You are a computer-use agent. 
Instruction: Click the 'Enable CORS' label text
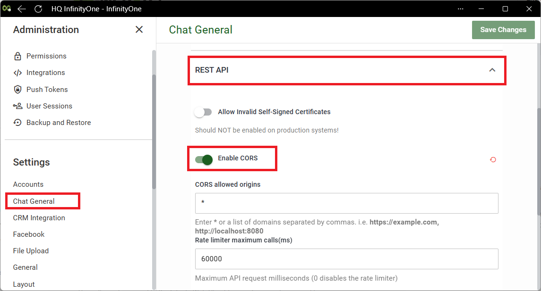pyautogui.click(x=238, y=158)
